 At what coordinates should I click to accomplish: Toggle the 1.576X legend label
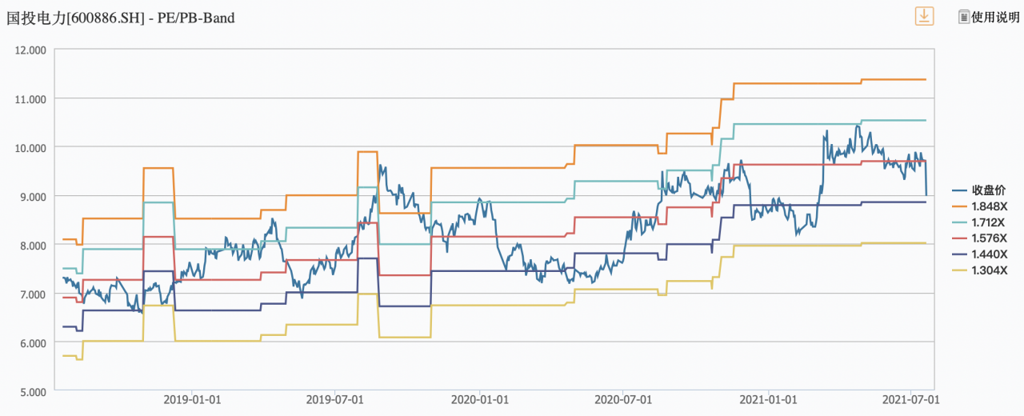point(989,238)
